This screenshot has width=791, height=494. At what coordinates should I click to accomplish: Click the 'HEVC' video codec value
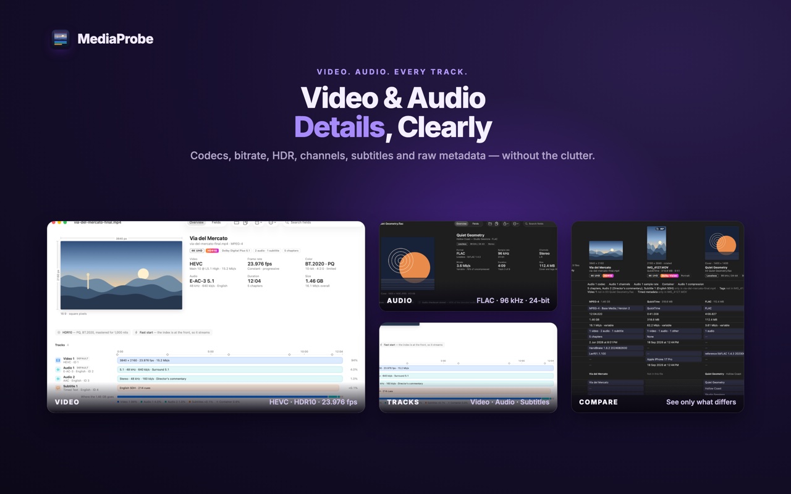pyautogui.click(x=196, y=264)
